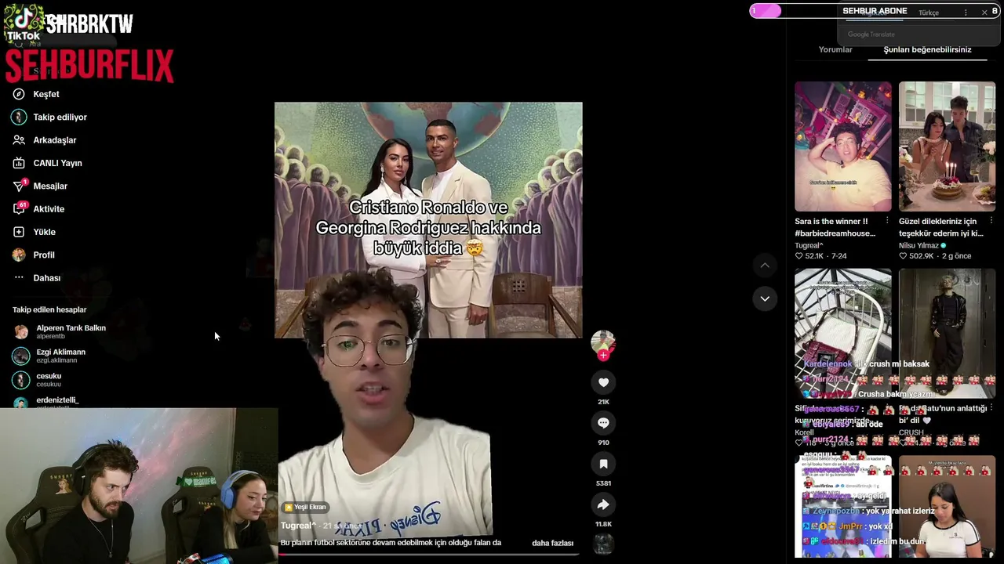Open the creator avatar beside video

tap(603, 342)
